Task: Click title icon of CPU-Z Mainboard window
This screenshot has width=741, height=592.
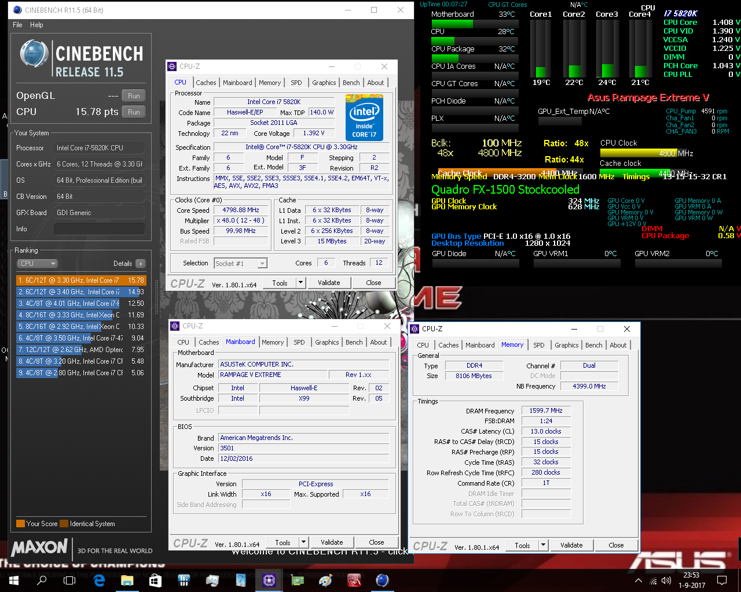Action: tap(175, 326)
